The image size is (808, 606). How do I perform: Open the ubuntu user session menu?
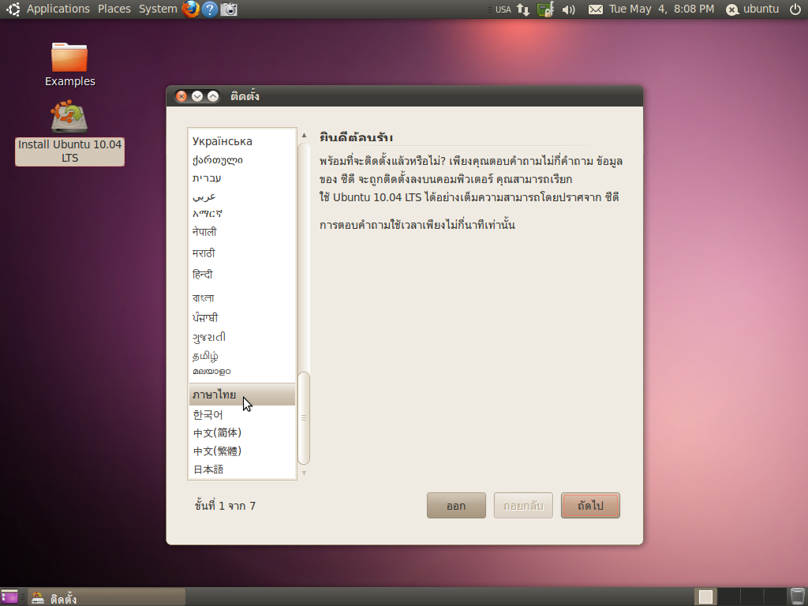753,9
